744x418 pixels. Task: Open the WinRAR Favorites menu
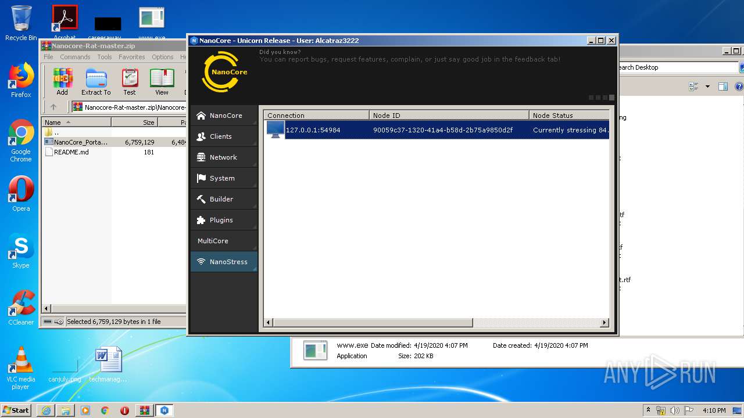pyautogui.click(x=132, y=57)
